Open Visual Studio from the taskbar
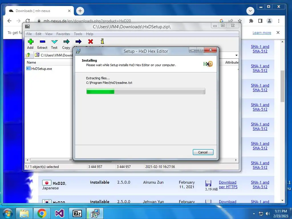 [60, 213]
